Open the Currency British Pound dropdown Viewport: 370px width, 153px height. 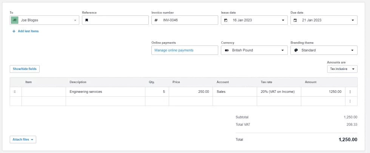(254, 50)
